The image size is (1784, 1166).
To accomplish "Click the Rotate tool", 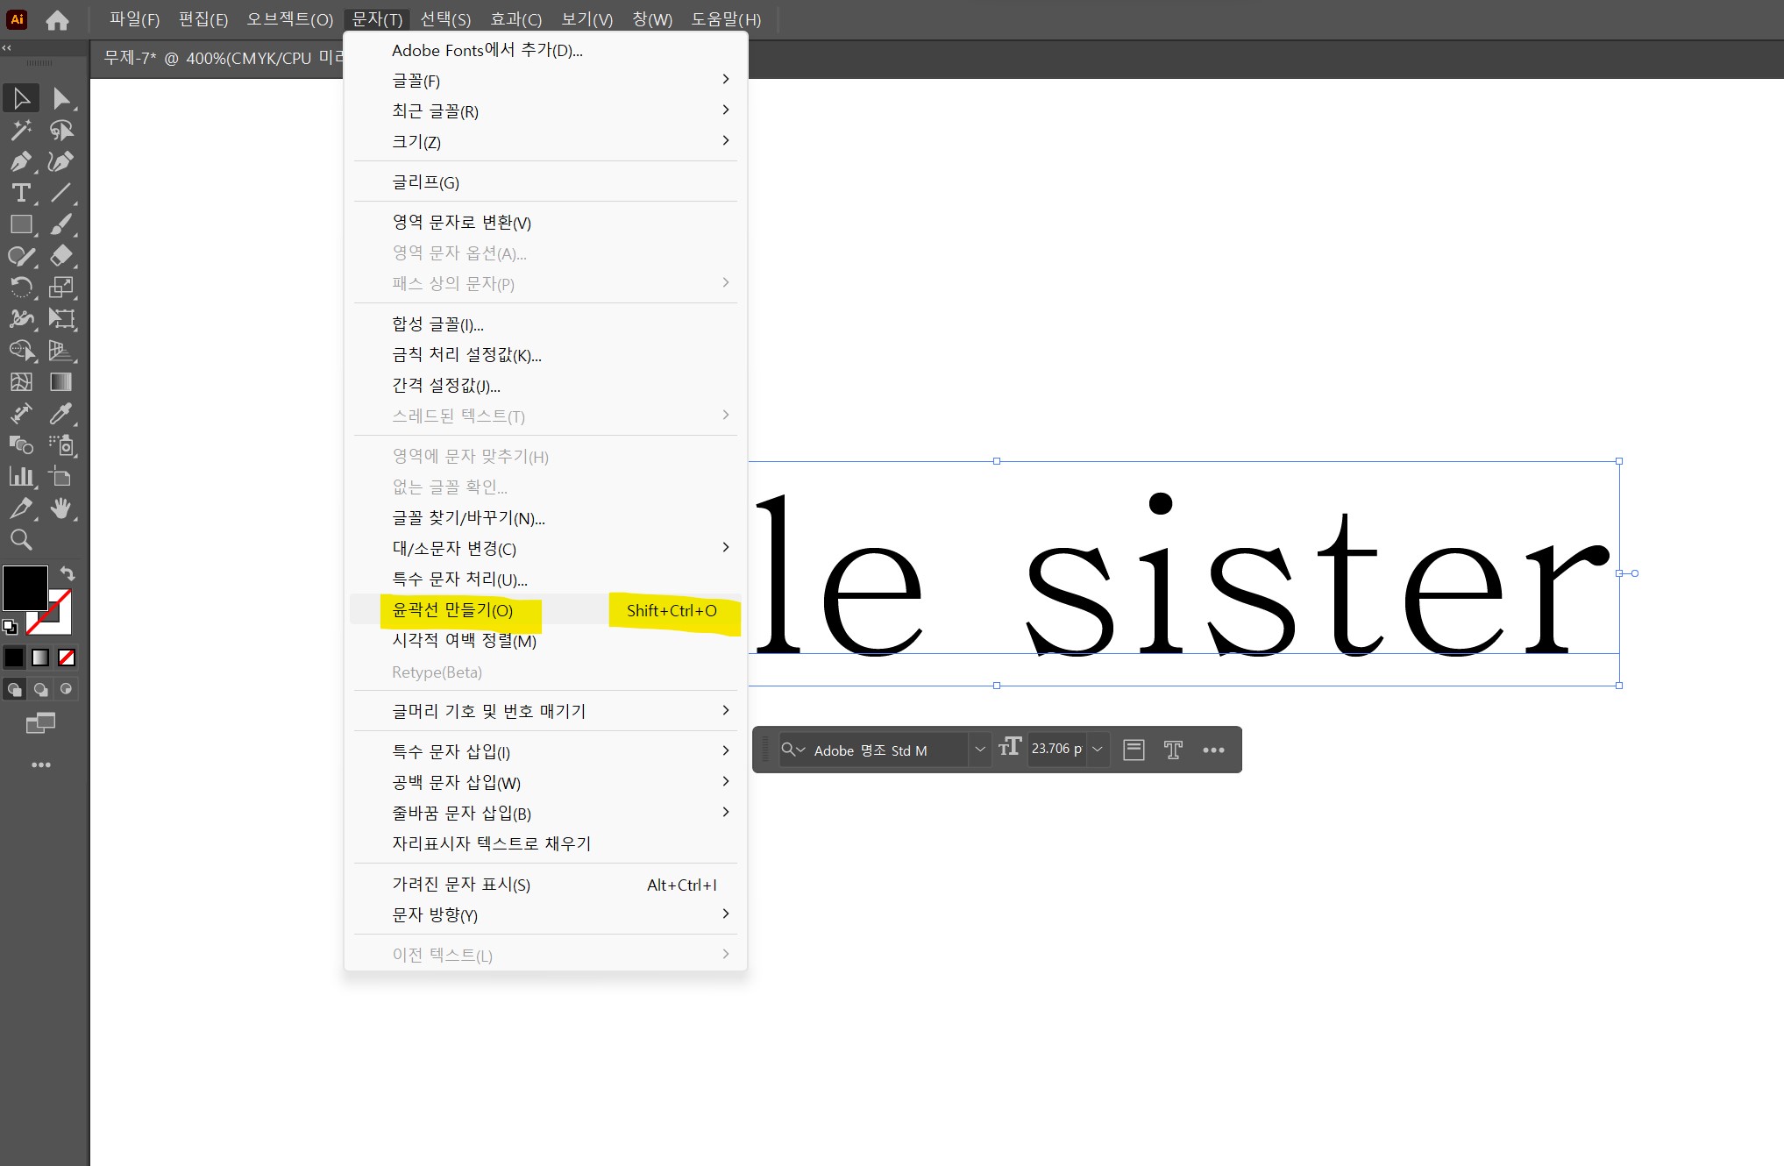I will coord(21,288).
